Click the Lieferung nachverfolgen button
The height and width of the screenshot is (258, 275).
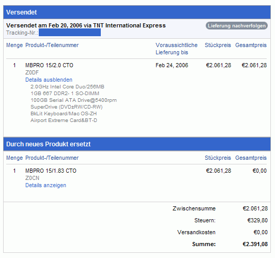(236, 26)
